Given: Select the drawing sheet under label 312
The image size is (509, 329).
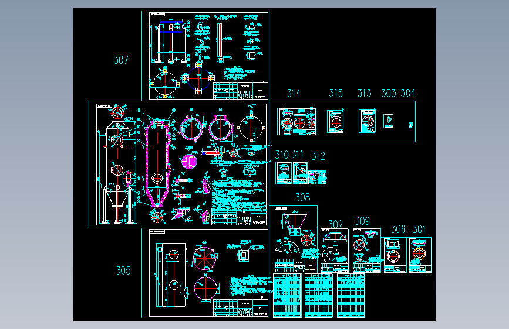Looking at the screenshot, I should [x=317, y=177].
